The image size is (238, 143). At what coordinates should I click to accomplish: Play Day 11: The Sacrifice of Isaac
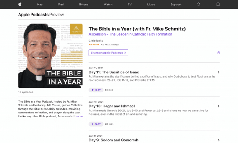tap(96, 90)
